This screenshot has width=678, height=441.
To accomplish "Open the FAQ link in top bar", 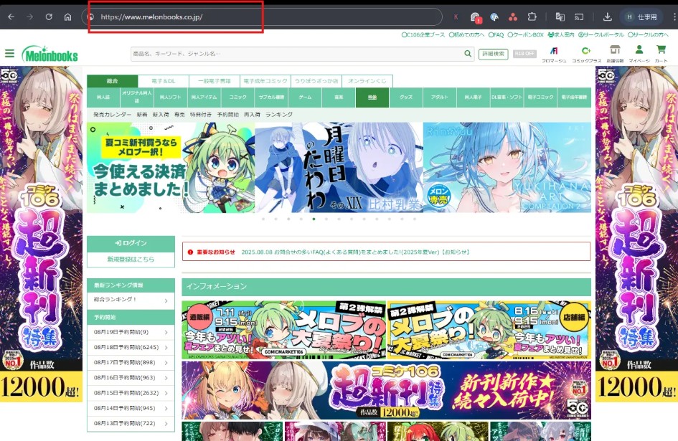I will pos(496,34).
